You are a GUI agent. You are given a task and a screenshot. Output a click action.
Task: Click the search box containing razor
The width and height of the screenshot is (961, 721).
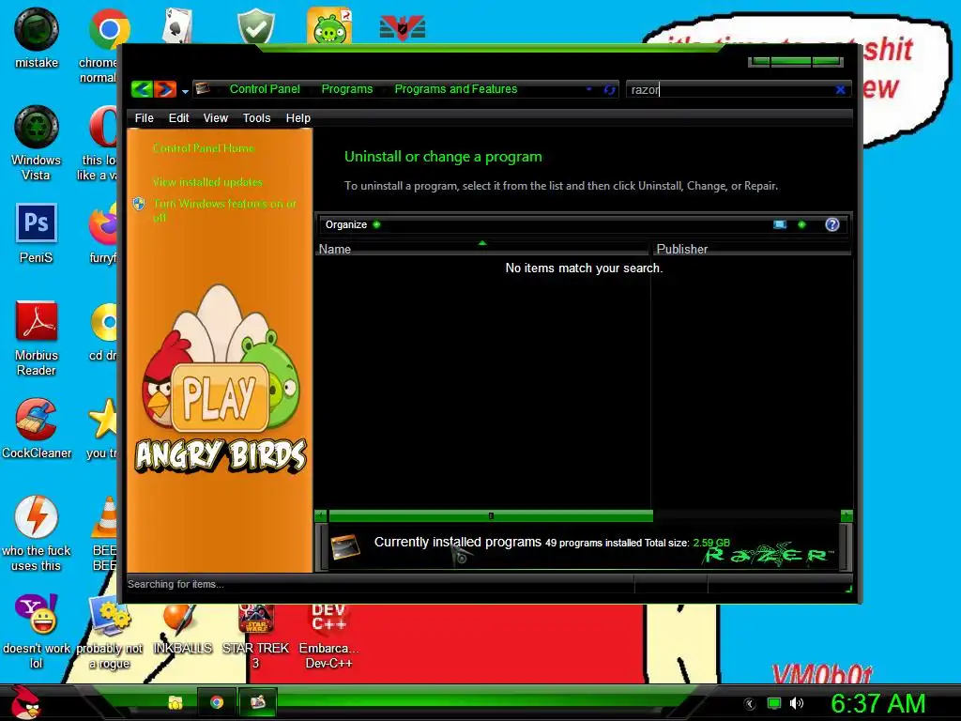[729, 89]
